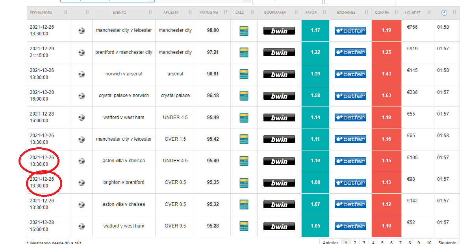
Task: Click the bet text crystal palace
Action: click(x=175, y=95)
